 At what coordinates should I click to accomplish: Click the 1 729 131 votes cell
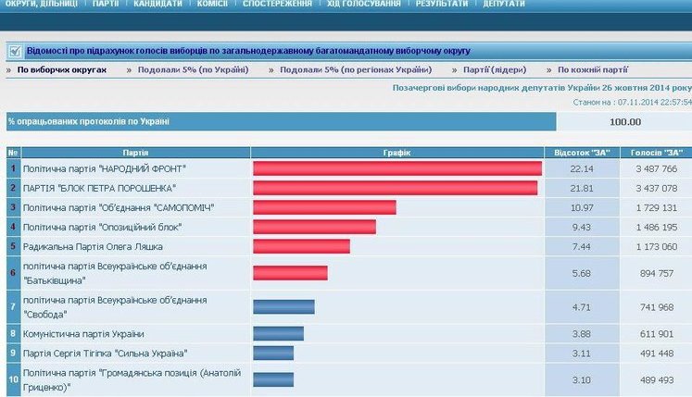[x=656, y=208]
